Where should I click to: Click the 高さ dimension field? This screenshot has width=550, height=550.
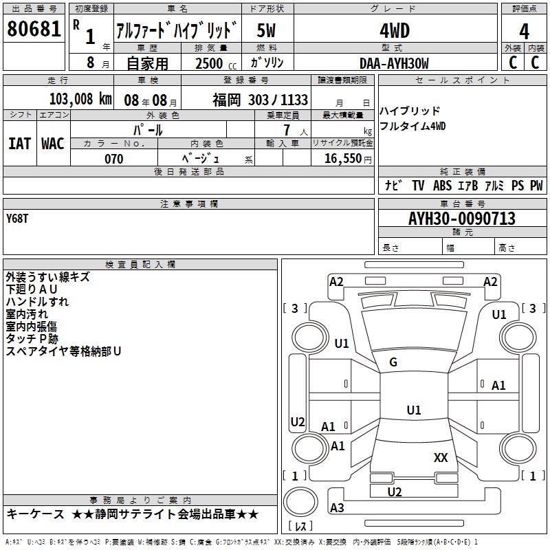click(520, 247)
